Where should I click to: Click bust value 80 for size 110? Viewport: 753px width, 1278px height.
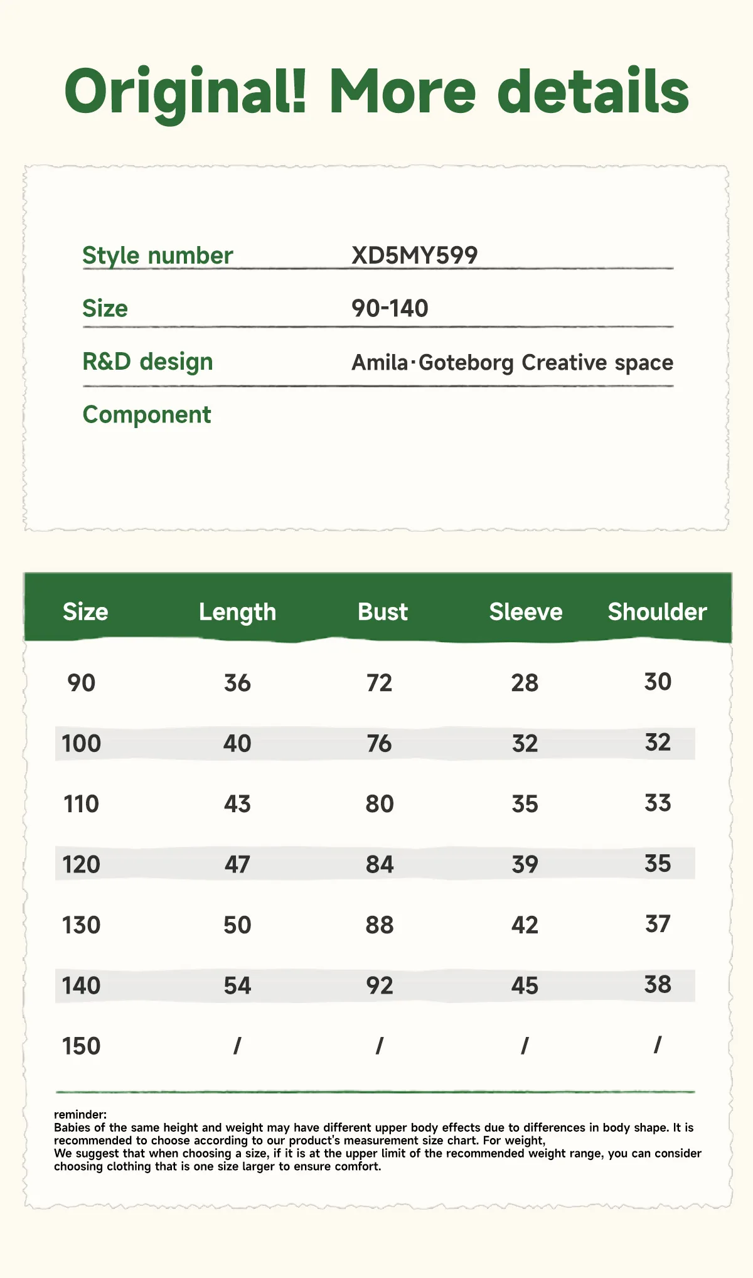[380, 804]
